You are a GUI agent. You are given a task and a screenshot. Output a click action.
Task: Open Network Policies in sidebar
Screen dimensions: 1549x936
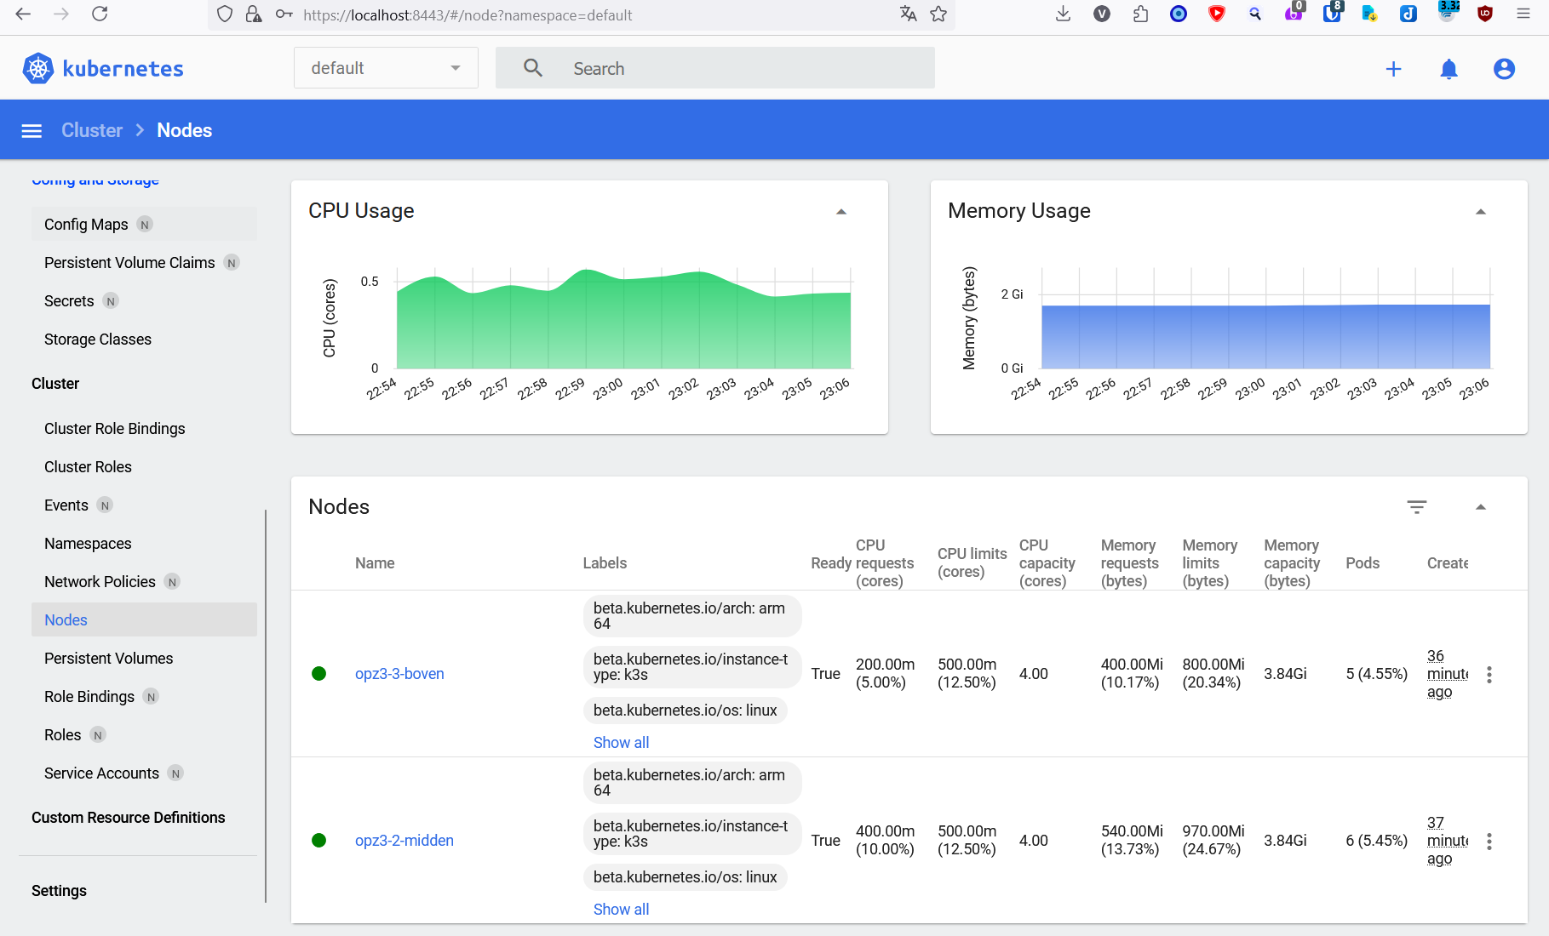pos(144,581)
